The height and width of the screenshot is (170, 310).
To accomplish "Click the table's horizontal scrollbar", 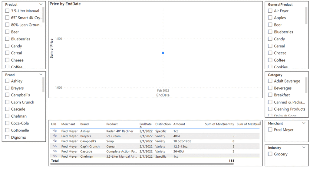I will pyautogui.click(x=142, y=164).
